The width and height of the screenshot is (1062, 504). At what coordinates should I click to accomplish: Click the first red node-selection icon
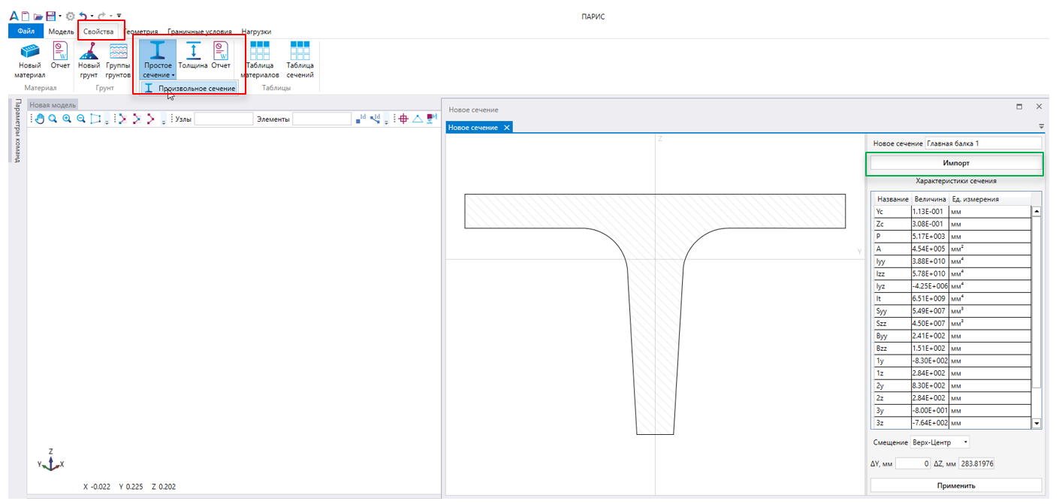point(122,119)
